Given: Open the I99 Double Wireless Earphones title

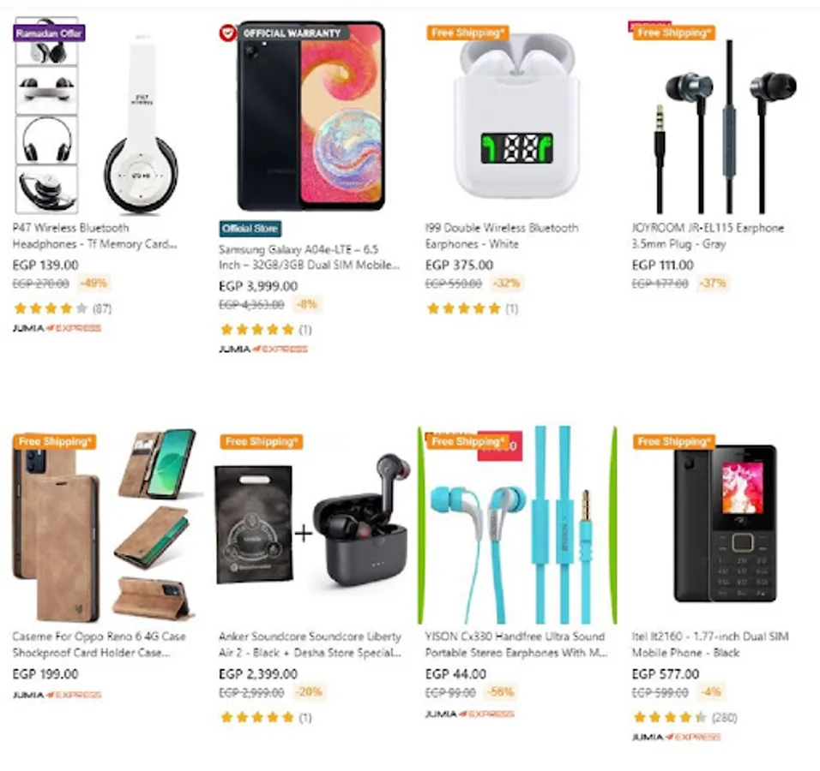Looking at the screenshot, I should [x=502, y=236].
